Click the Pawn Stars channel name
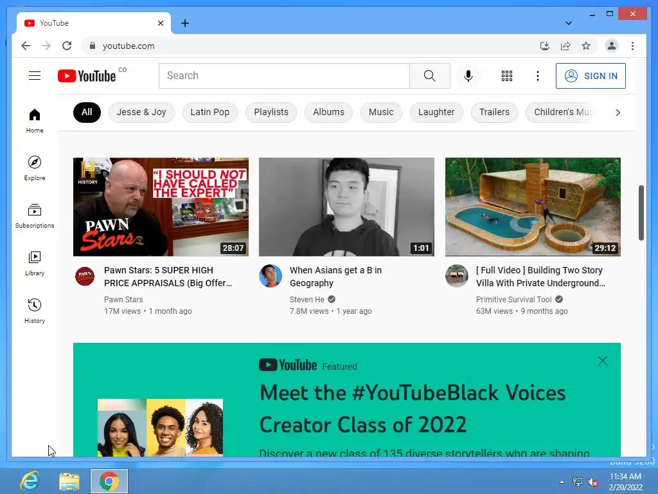658x494 pixels. (123, 300)
